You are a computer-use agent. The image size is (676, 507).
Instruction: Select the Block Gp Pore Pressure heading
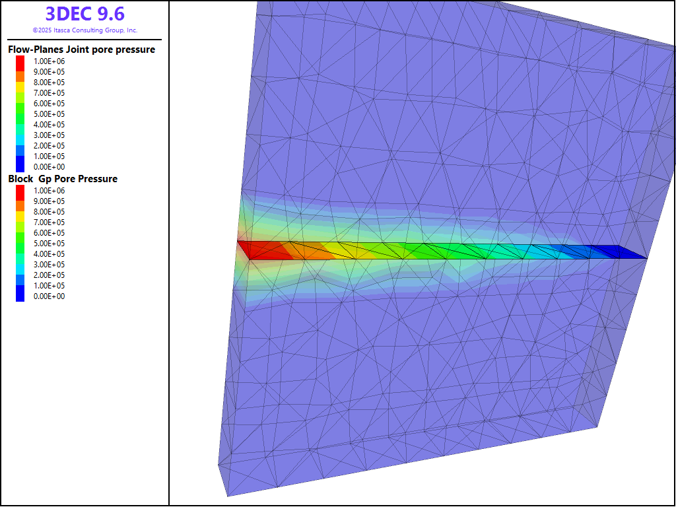(63, 179)
